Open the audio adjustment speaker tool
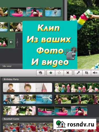 (x=95, y=73)
